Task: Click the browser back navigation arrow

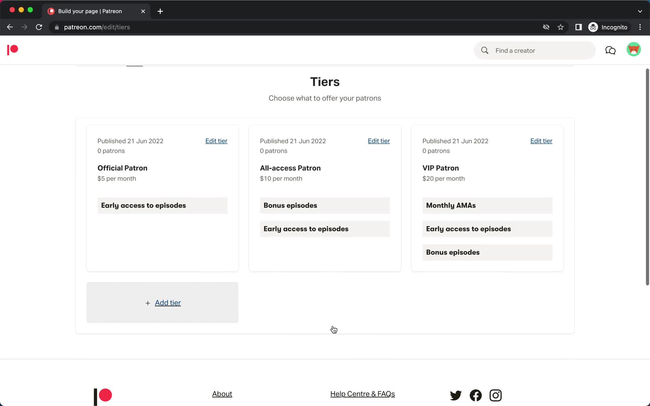Action: point(9,27)
